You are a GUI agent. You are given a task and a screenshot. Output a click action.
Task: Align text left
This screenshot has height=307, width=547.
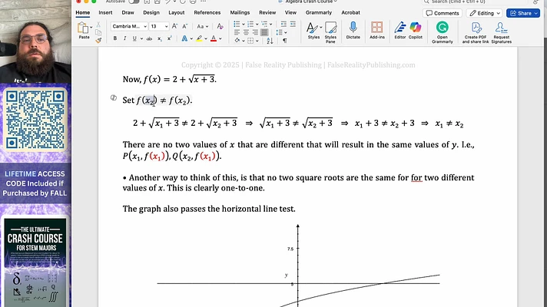[x=237, y=32]
